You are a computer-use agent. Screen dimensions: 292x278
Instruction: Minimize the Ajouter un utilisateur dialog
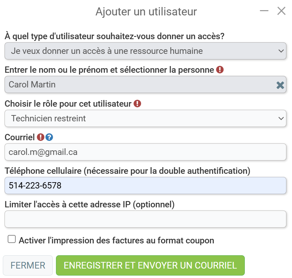(x=264, y=11)
